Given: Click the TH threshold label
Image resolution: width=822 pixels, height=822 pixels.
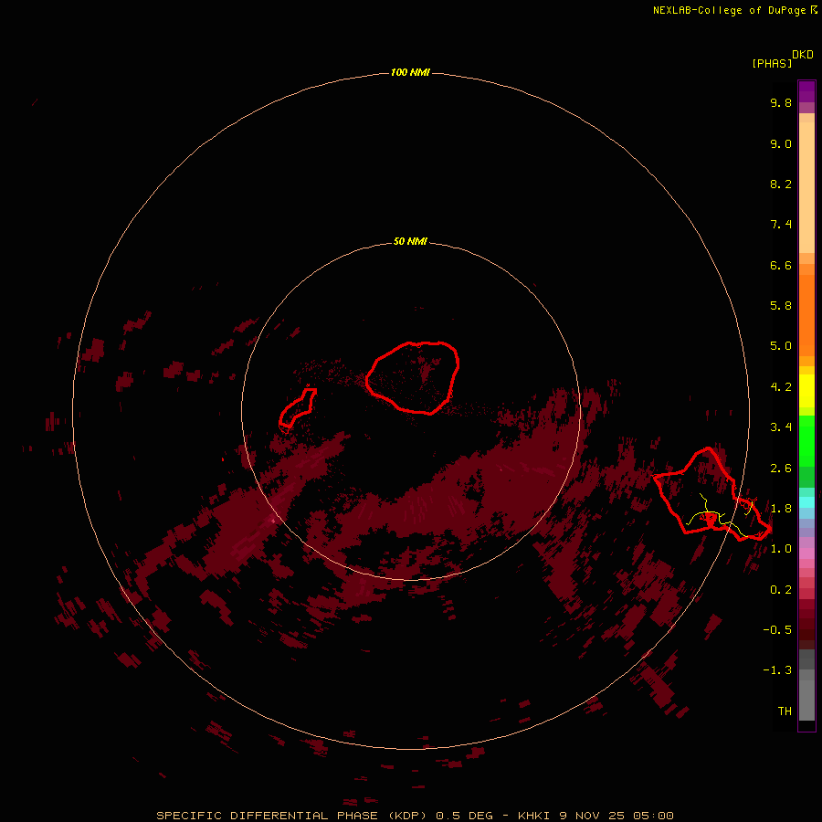Looking at the screenshot, I should coord(785,711).
